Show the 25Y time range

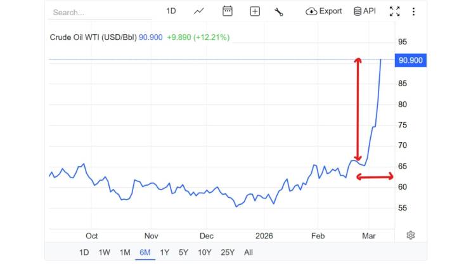(226, 252)
